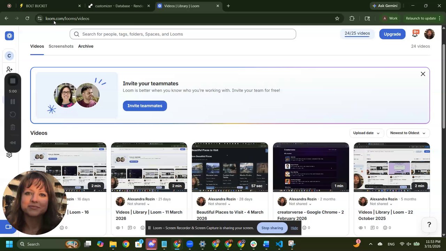Expand Not shared on the 21 days video
The image size is (446, 251).
tap(138, 204)
